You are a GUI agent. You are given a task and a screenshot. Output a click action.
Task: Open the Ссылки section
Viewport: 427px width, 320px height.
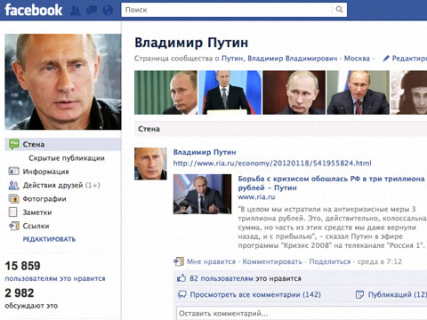point(36,226)
